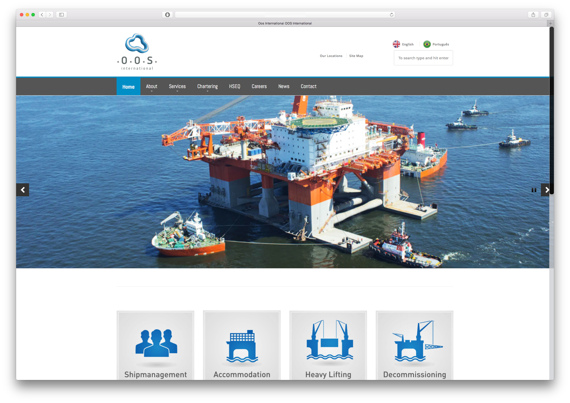
Task: Toggle the Safari sidebar button
Action: (x=61, y=14)
